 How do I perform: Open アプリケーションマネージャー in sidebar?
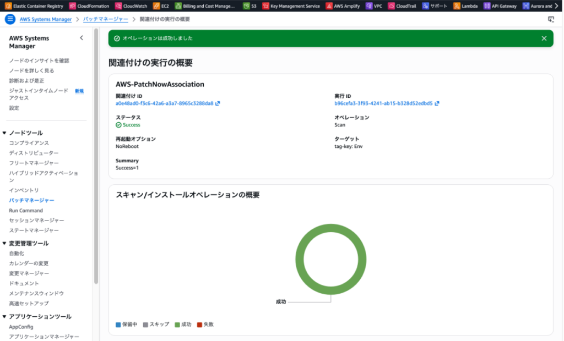pyautogui.click(x=44, y=337)
